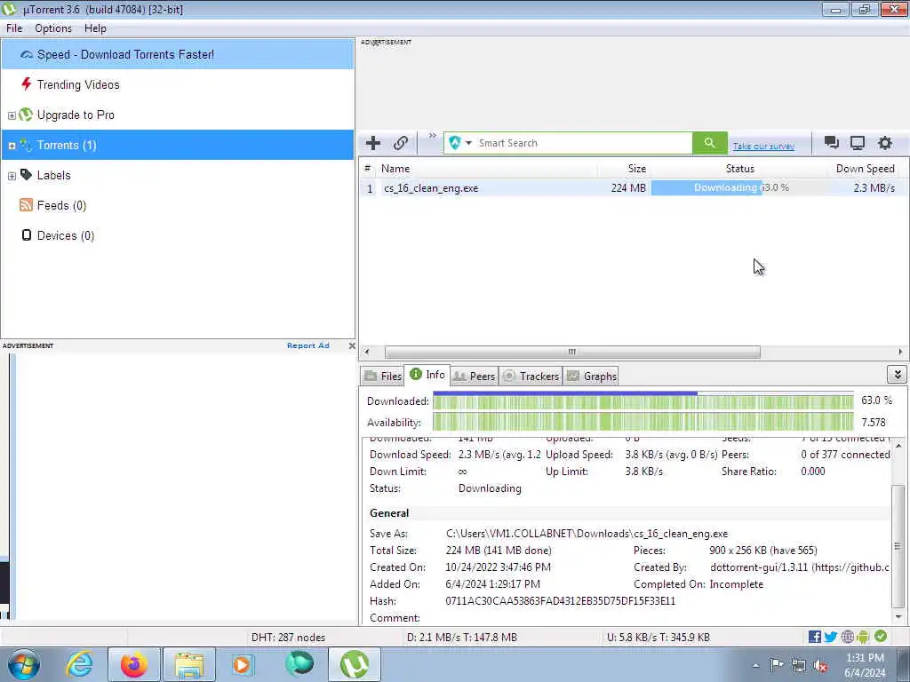Screen dimensions: 910x682
Task: Click the Trending Videos lightning icon
Action: tap(26, 84)
